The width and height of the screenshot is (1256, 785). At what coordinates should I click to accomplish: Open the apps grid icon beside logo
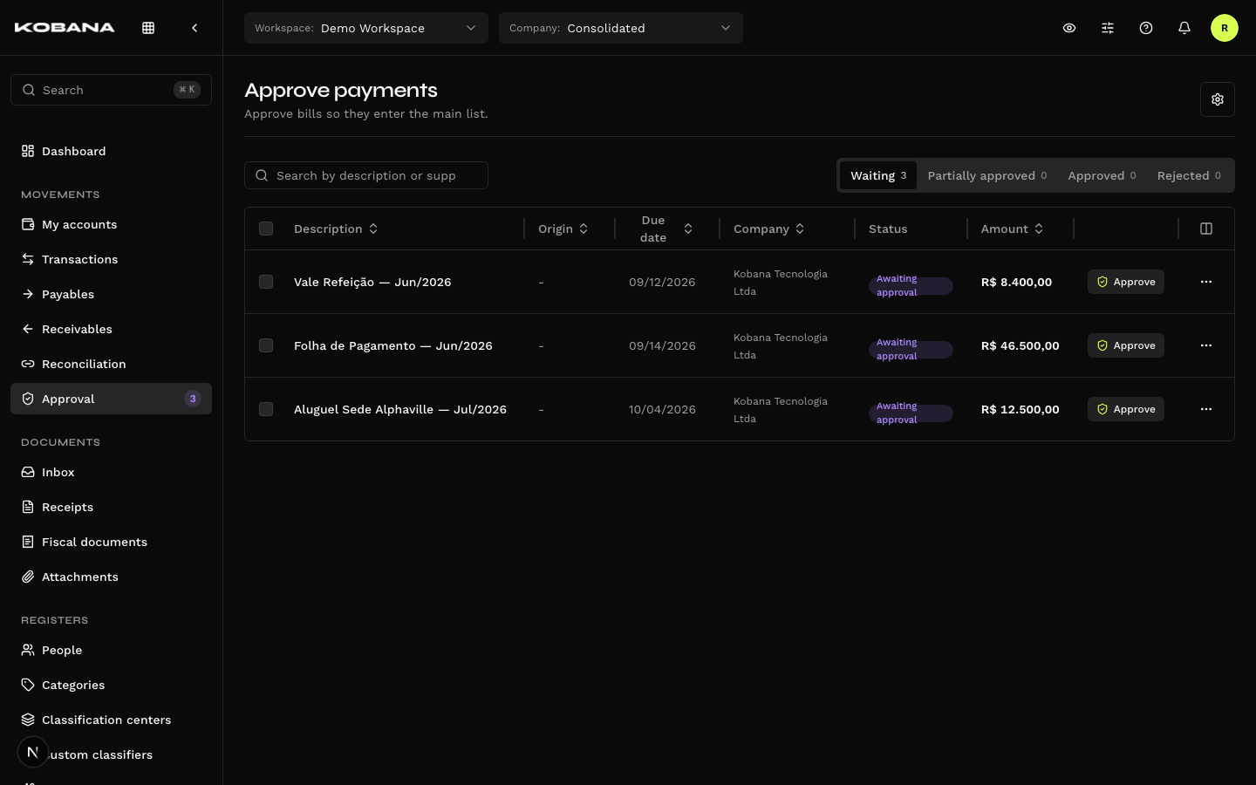pyautogui.click(x=148, y=28)
